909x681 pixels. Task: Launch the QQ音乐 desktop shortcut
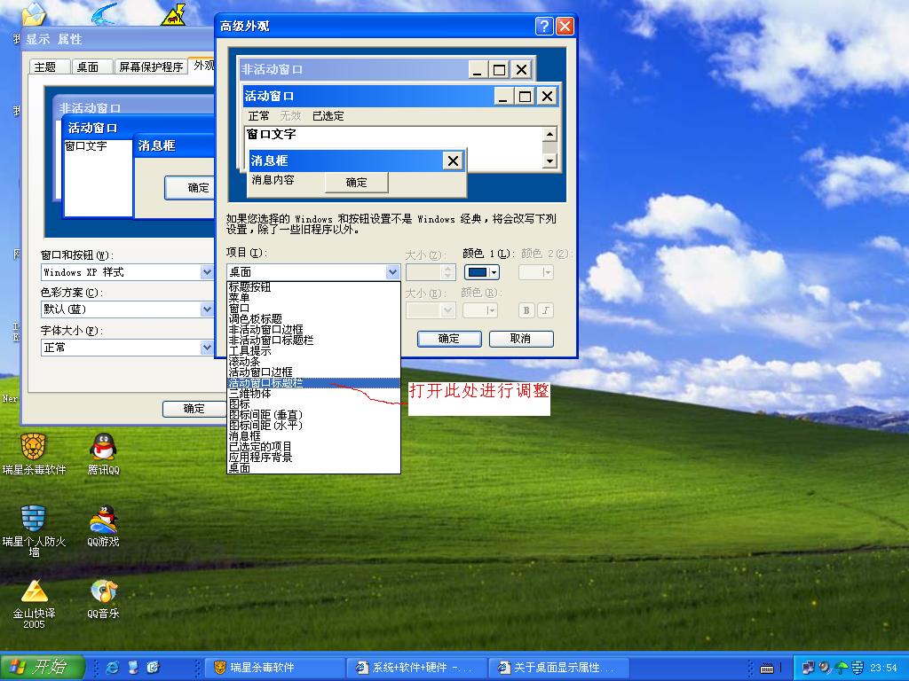click(104, 591)
